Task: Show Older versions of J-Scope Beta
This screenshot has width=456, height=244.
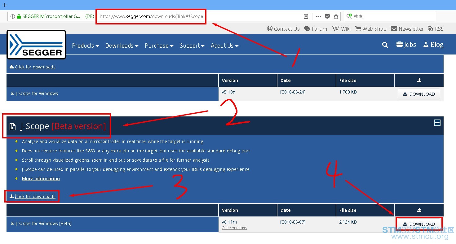Action: pyautogui.click(x=234, y=228)
